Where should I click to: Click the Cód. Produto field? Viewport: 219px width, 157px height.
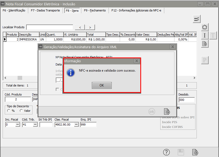click(x=18, y=99)
